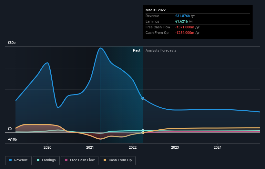Screen dimensions: 265x169
Task: Toggle the Cash From Op legend button
Action: click(x=117, y=160)
